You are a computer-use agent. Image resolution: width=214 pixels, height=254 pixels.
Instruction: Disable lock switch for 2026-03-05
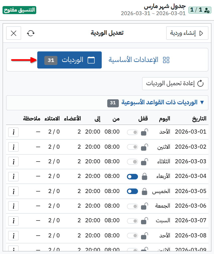tap(132, 191)
